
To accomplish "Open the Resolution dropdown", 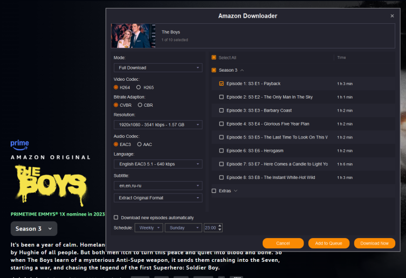I will coord(158,124).
